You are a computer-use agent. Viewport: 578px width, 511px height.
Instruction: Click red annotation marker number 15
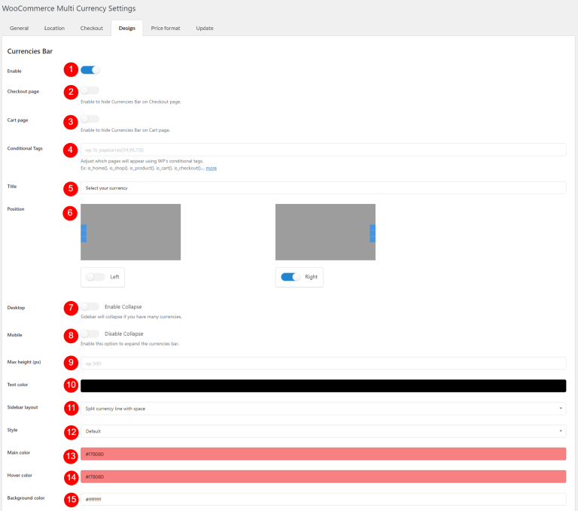click(x=71, y=499)
